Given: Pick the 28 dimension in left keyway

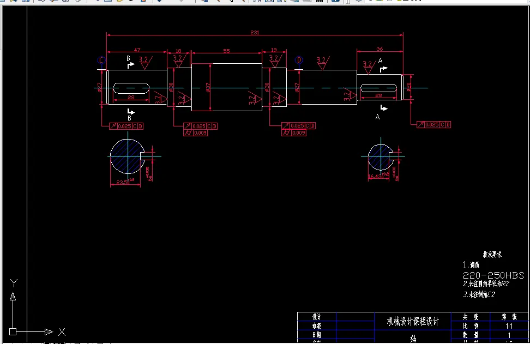Looking at the screenshot, I should coord(131,98).
